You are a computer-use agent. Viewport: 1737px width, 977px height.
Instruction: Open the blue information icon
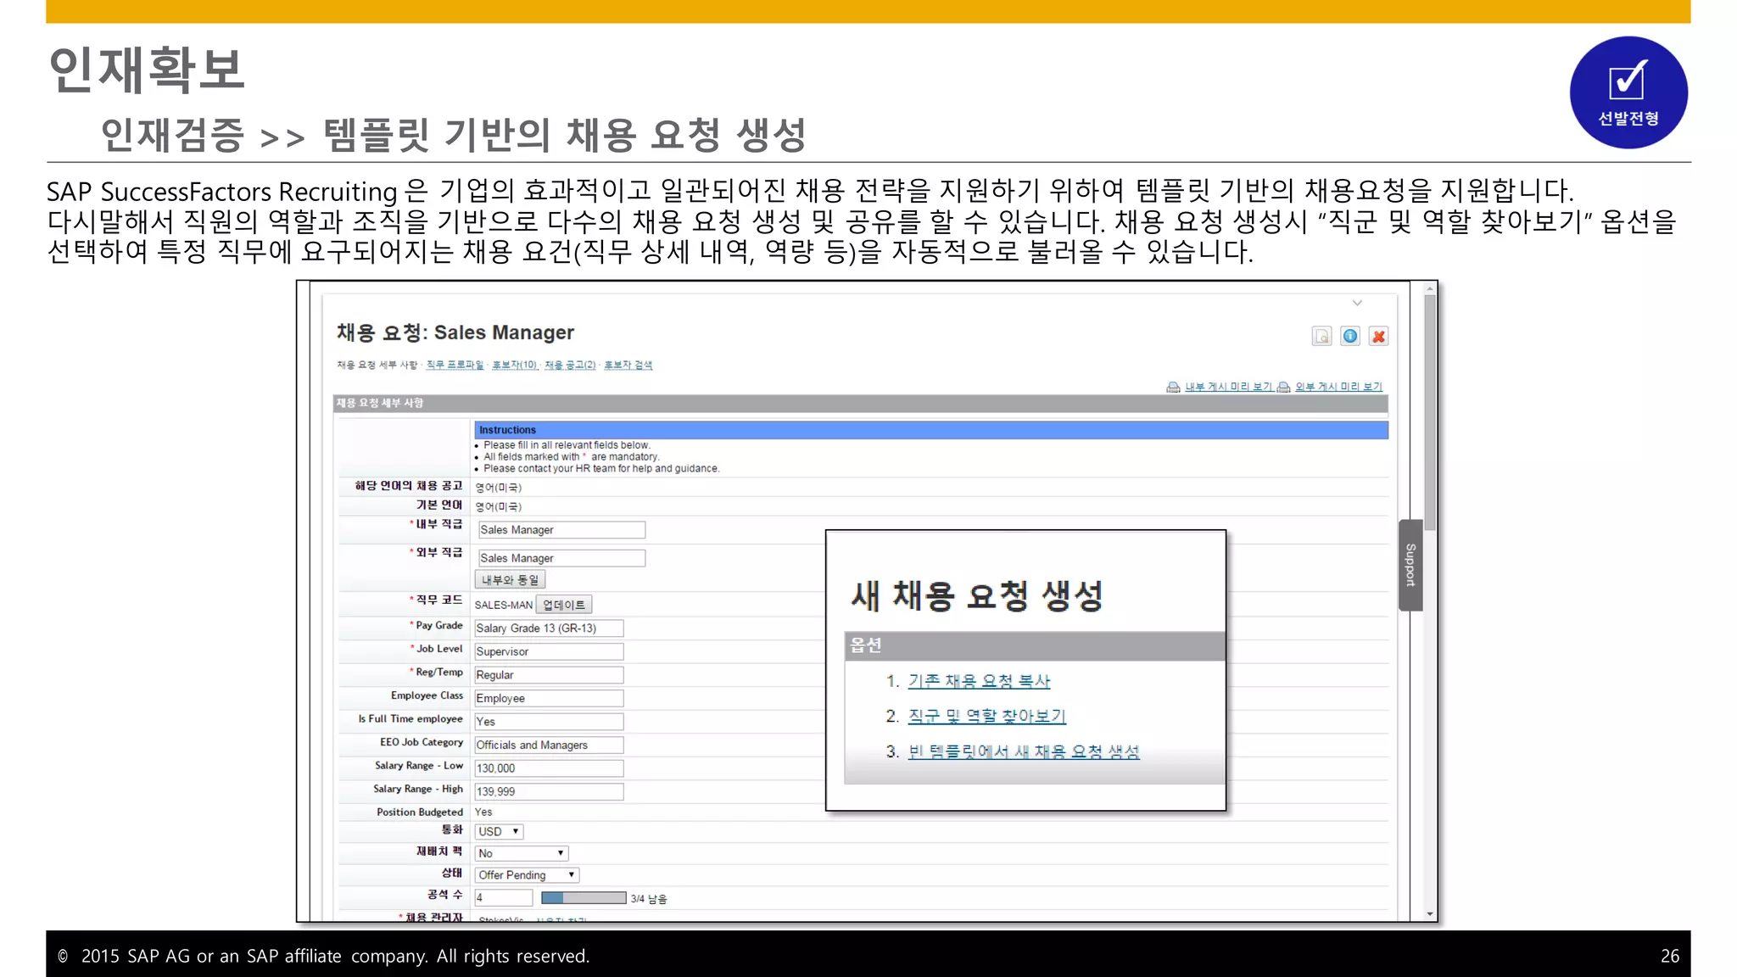coord(1350,337)
